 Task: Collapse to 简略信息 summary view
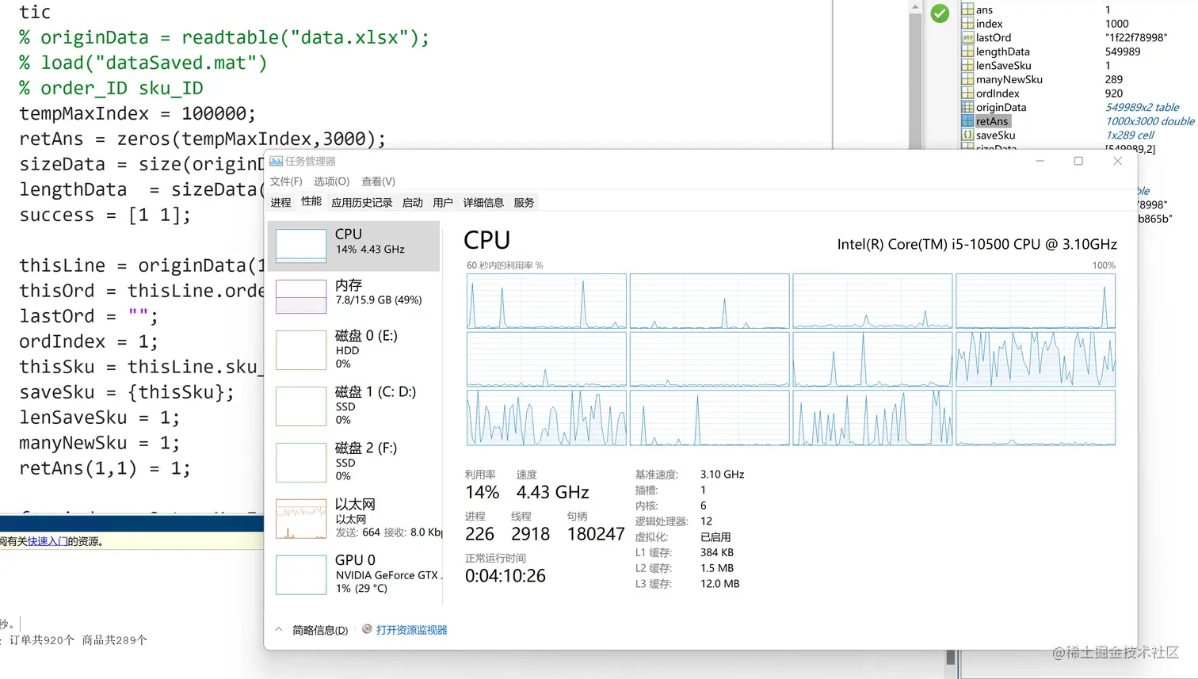pyautogui.click(x=320, y=630)
